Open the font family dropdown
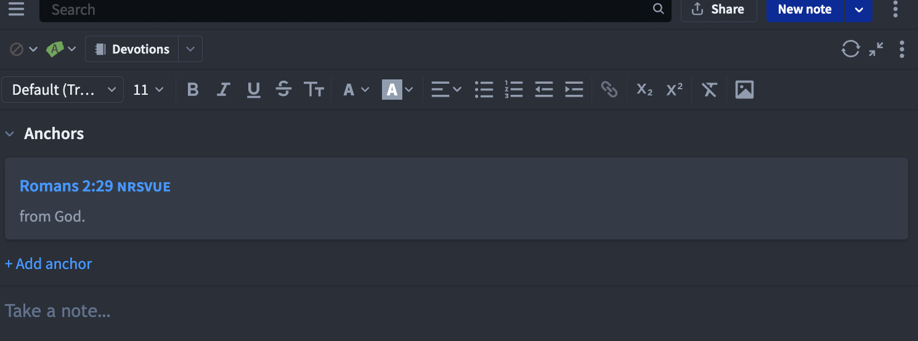The height and width of the screenshot is (341, 918). click(63, 90)
